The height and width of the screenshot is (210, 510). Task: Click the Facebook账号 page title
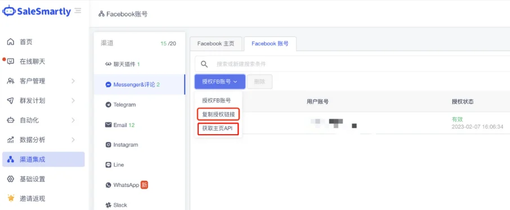[127, 14]
